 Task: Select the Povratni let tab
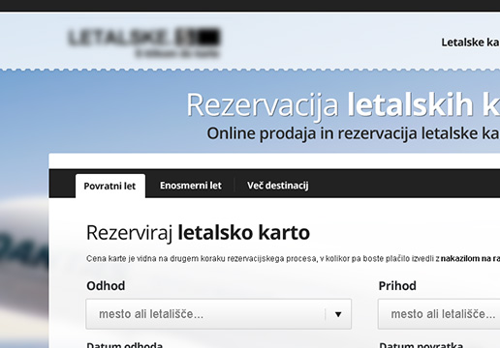click(x=110, y=186)
